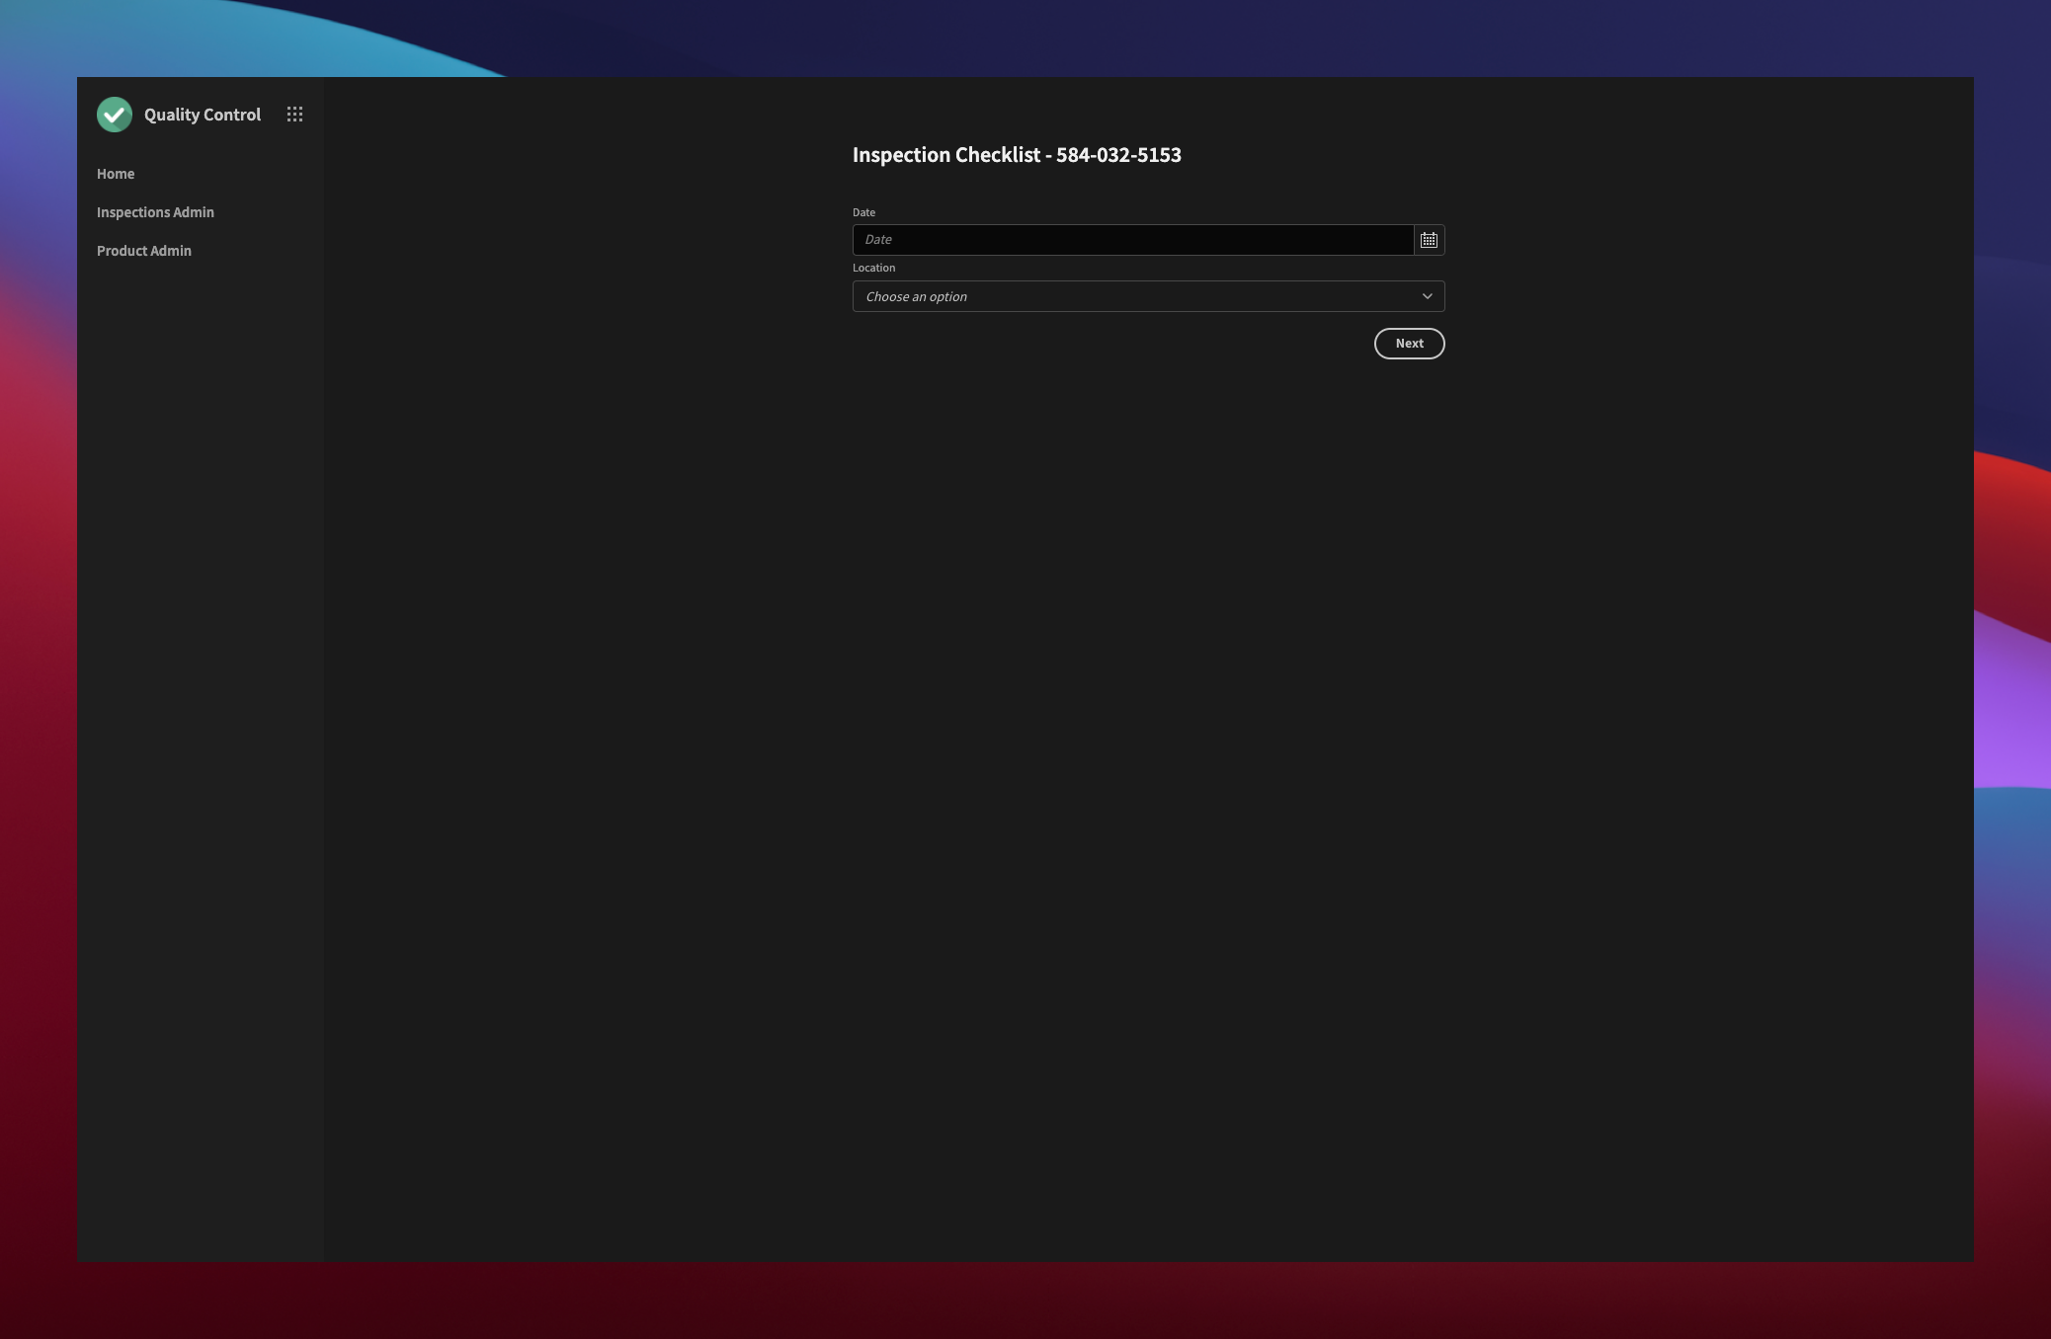Click Next to proceed to next step
The height and width of the screenshot is (1339, 2051).
[1408, 343]
